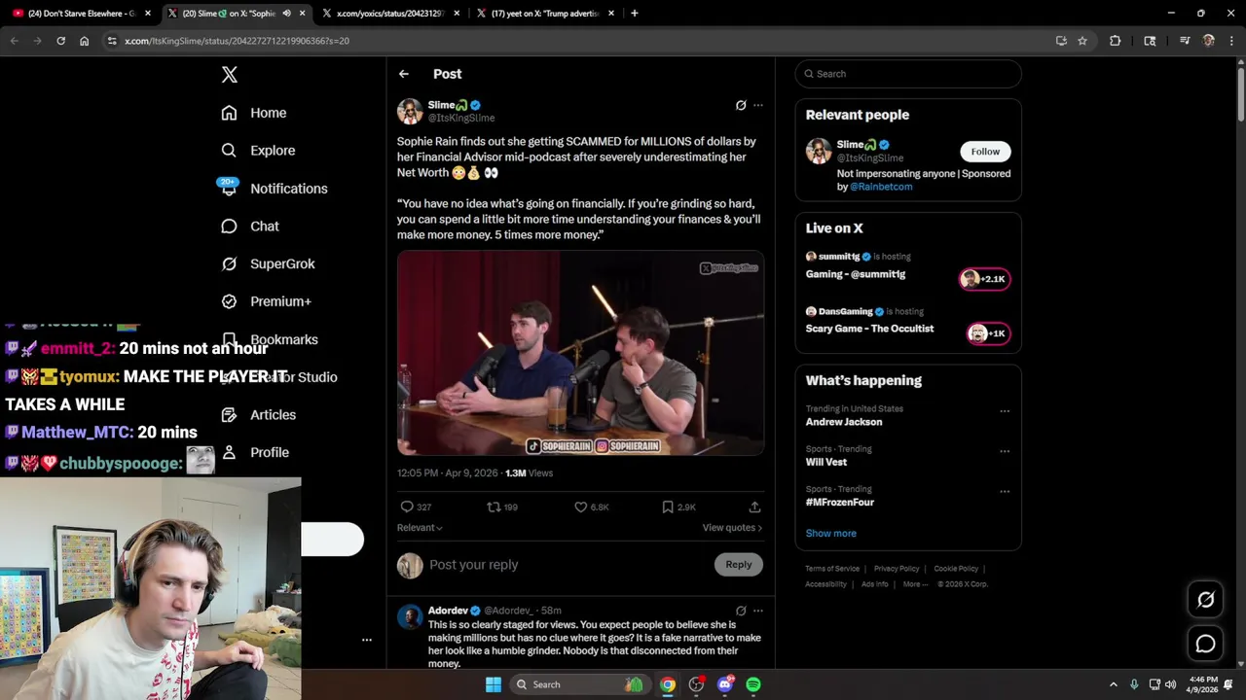Play the Sophie Rain podcast video
The height and width of the screenshot is (700, 1246).
tap(580, 353)
